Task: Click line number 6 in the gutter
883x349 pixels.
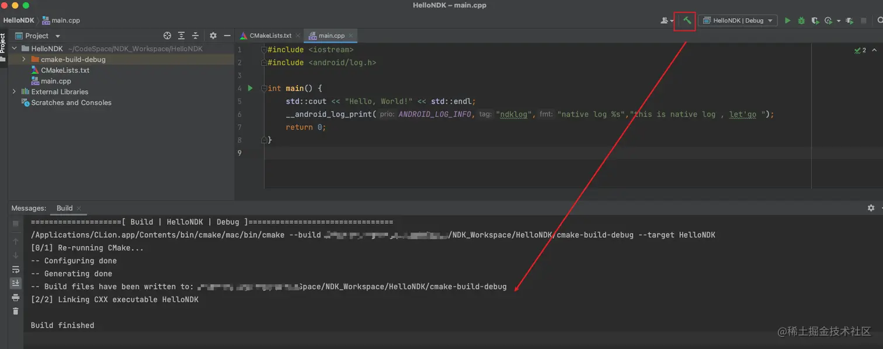Action: (239, 114)
